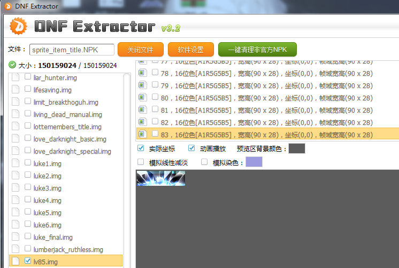Select love_darknight_basic.img entry

pos(70,139)
